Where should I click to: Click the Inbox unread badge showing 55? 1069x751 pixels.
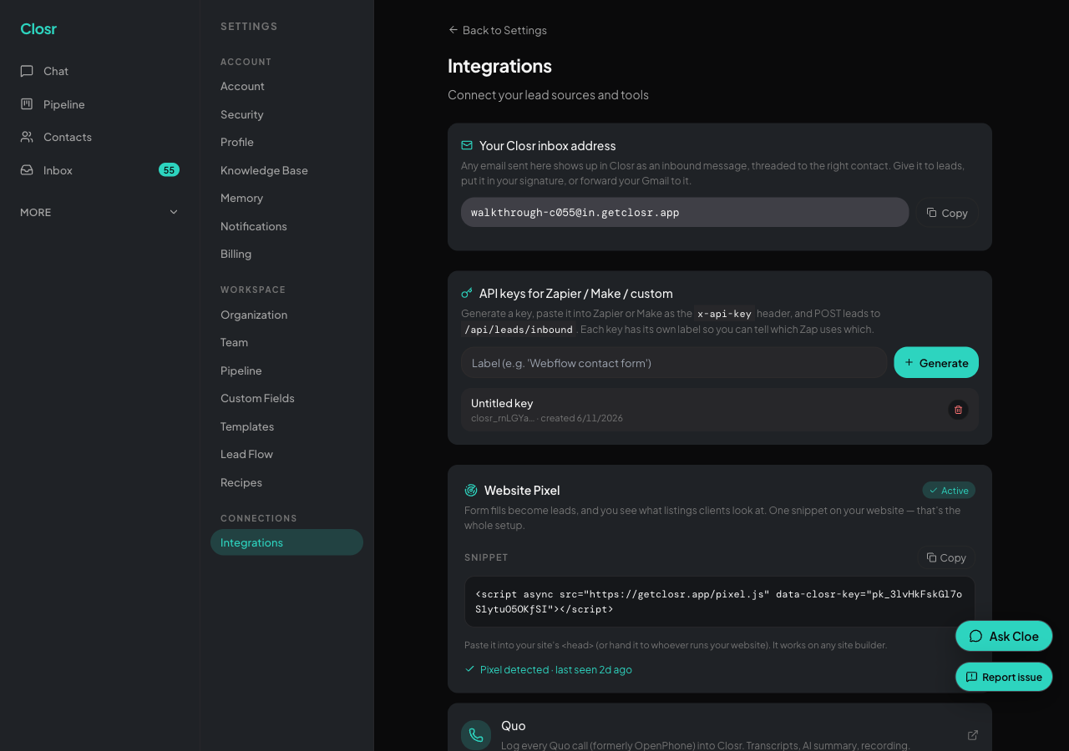169,170
